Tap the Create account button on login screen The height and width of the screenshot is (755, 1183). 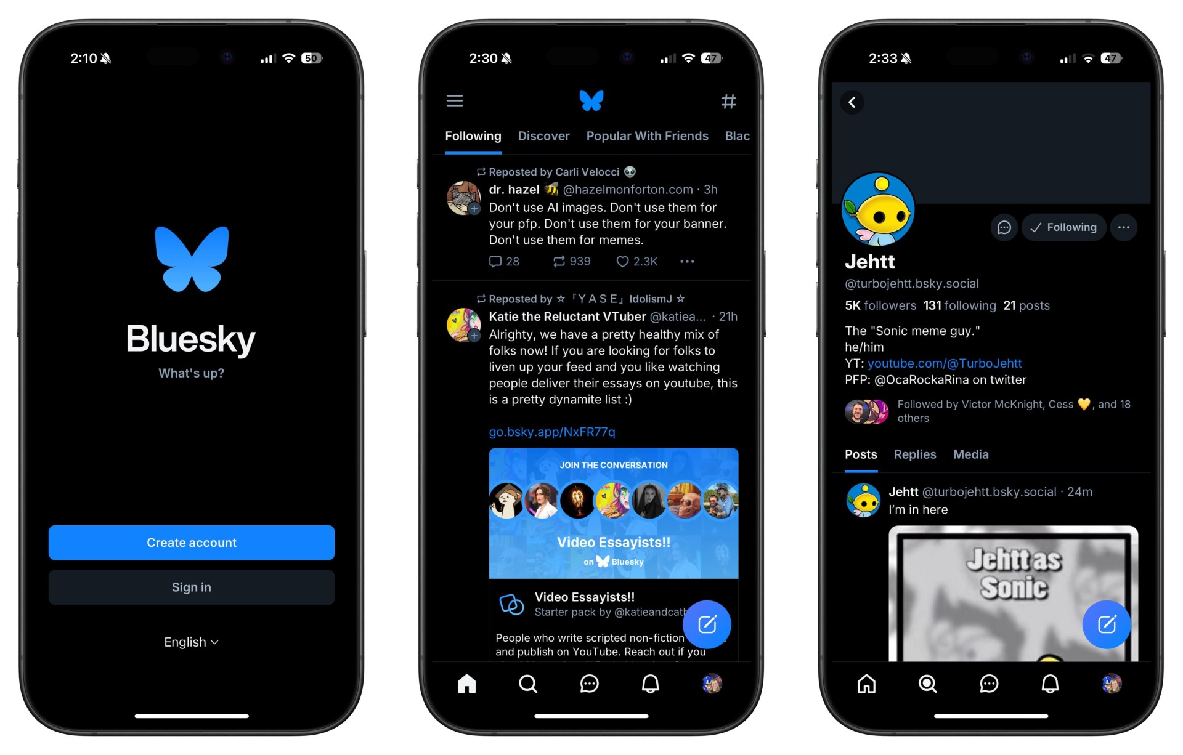coord(193,542)
